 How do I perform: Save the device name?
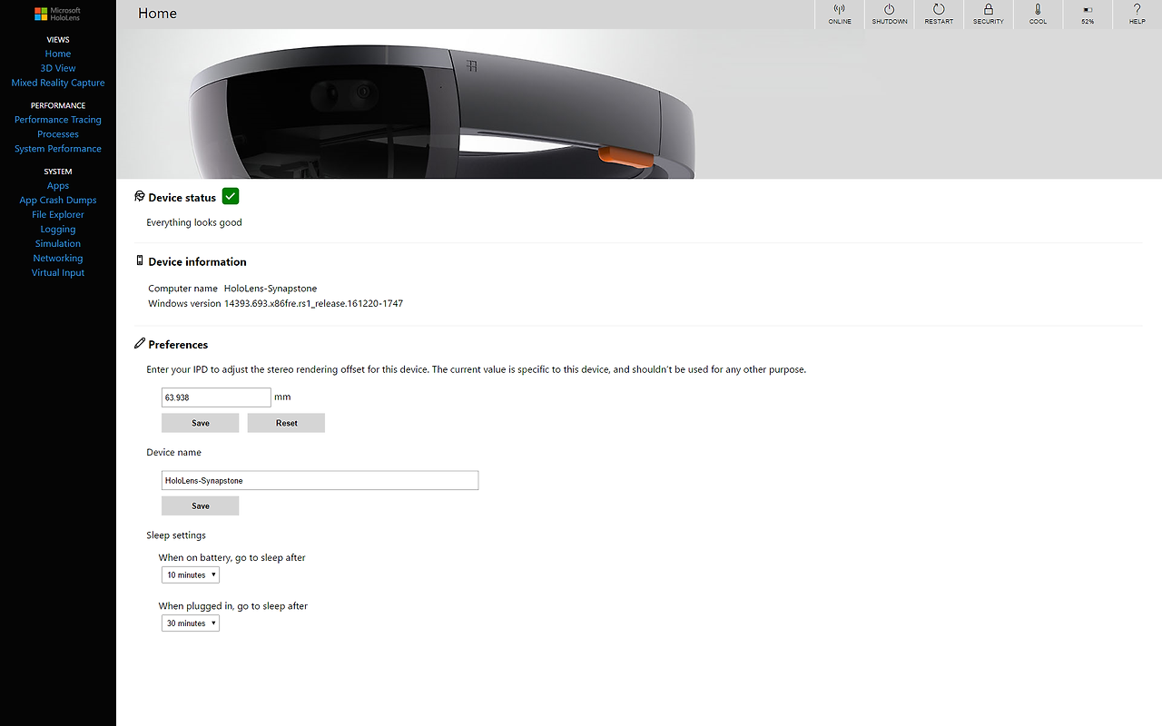pyautogui.click(x=201, y=505)
